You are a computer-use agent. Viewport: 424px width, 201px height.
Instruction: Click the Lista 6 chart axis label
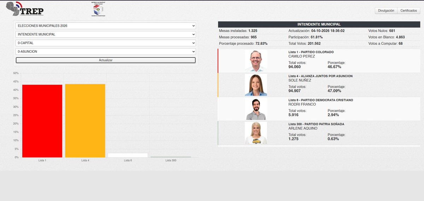tap(128, 161)
